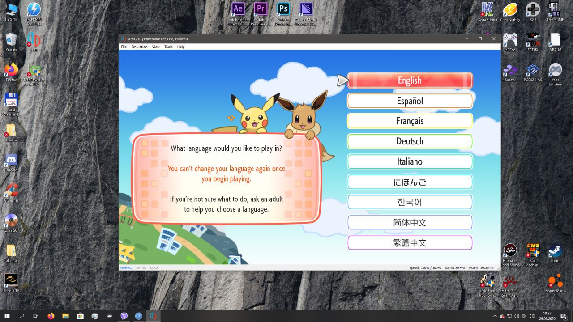The image size is (573, 322).
Task: Open the Windows Start menu
Action: (7, 316)
